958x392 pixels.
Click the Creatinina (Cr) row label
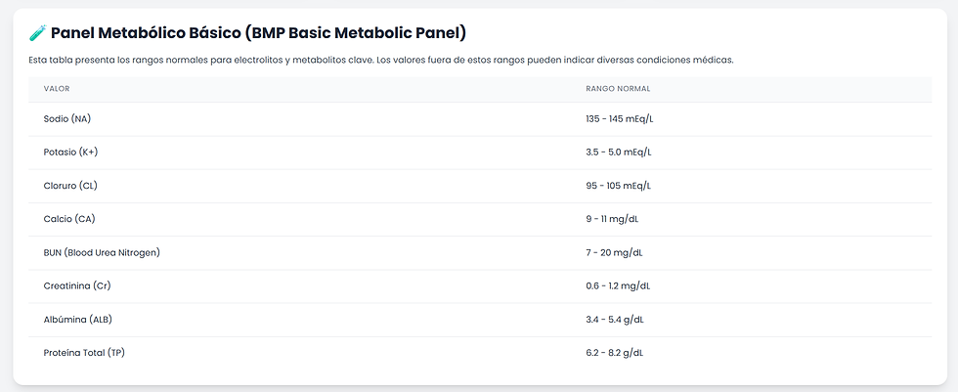tap(79, 285)
